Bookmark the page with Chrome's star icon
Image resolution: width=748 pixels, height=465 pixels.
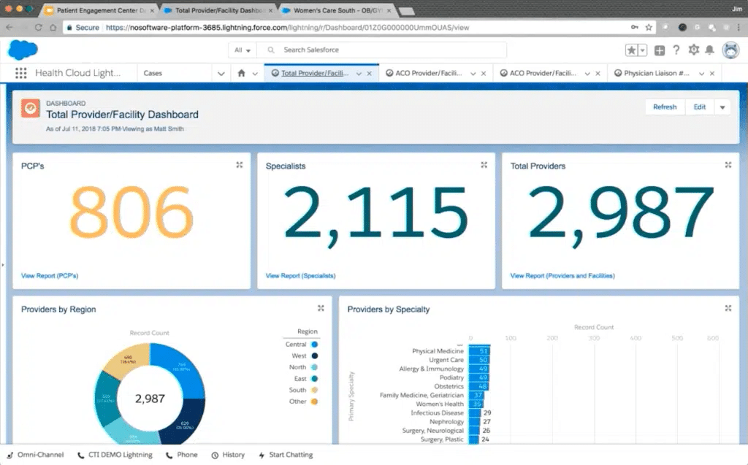649,27
